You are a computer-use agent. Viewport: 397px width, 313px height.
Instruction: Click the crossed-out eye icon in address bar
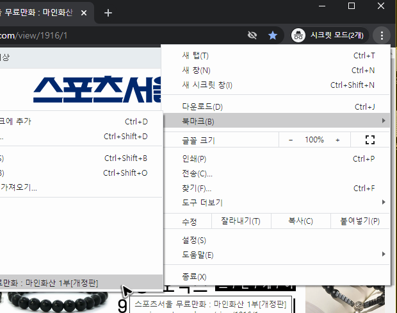coord(252,35)
